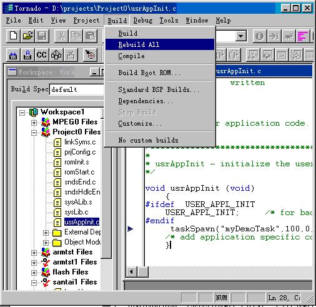Select sndsEnd.c in project tree
The width and height of the screenshot is (316, 307).
(80, 182)
